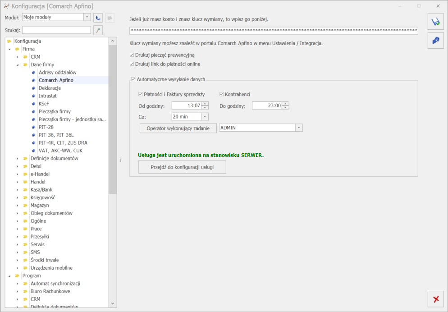Click the folder icon beside Biuro Rachunkowe
This screenshot has height=312, width=448.
[25, 291]
